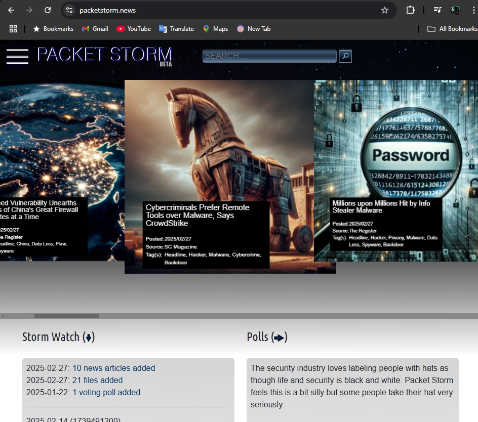478x422 pixels.
Task: Follow the "10 news articles added" link
Action: (113, 368)
